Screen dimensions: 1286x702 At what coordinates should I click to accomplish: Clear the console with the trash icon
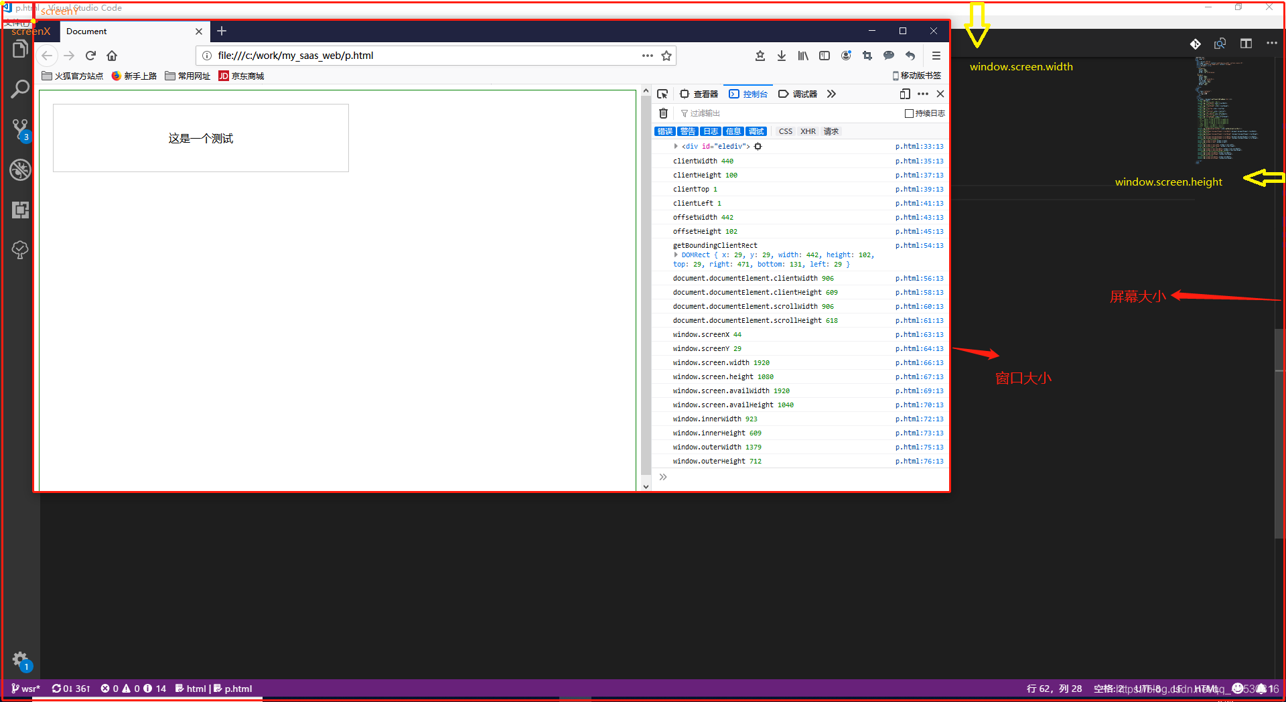point(663,113)
